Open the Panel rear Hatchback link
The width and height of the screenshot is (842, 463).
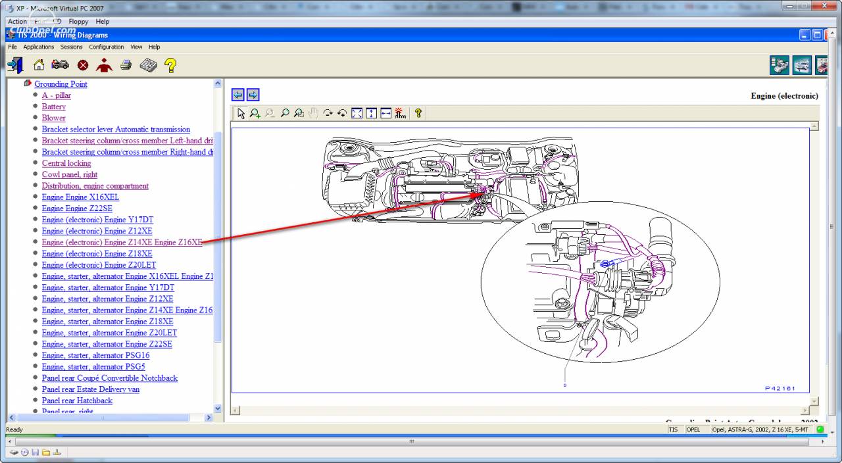(x=77, y=401)
